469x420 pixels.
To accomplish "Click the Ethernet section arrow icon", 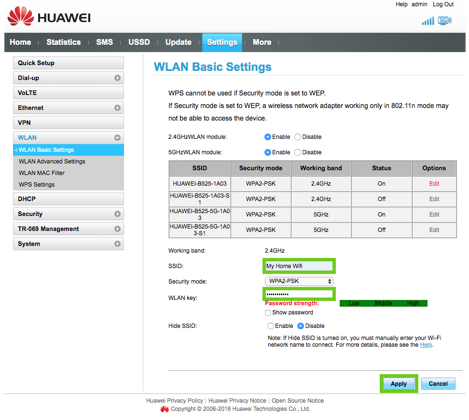I will tap(117, 108).
